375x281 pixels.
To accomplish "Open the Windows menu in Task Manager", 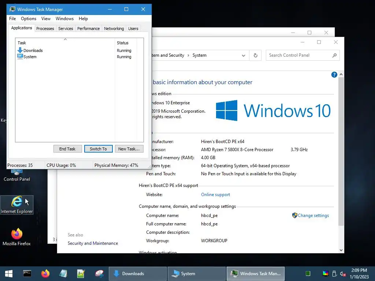I will pyautogui.click(x=64, y=19).
